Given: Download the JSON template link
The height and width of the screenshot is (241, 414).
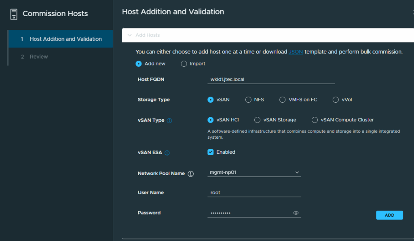Looking at the screenshot, I should (296, 52).
